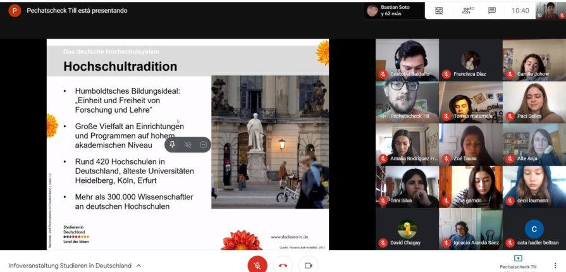Click the remove icon in the slide overlay

tap(203, 145)
